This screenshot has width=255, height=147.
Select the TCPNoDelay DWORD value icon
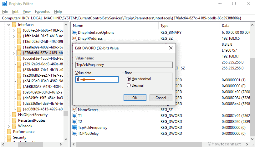(x=75, y=133)
